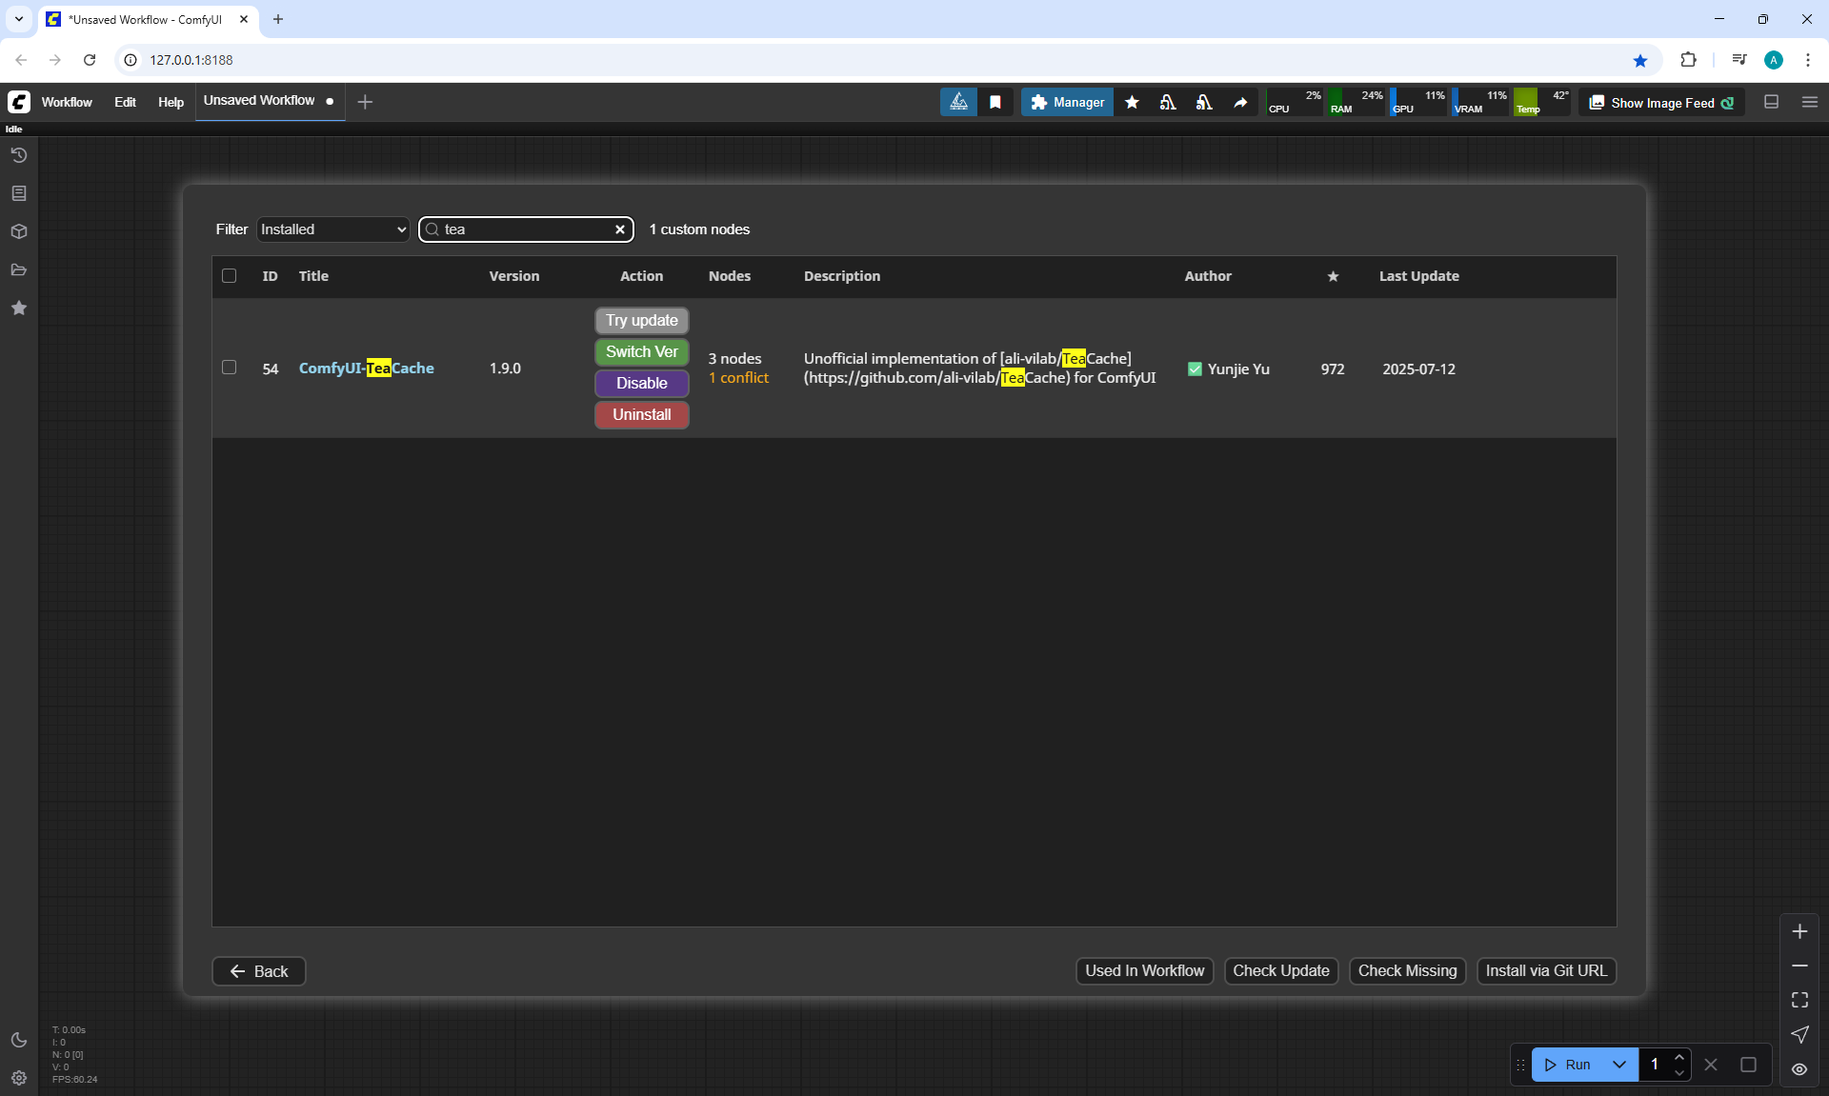Click the share arrow icon in toolbar
Image resolution: width=1829 pixels, height=1096 pixels.
1240,102
